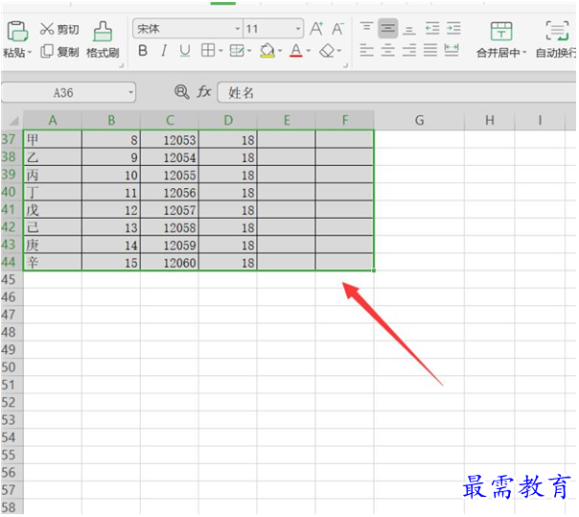Select column A header
Image resolution: width=579 pixels, height=517 pixels.
coord(53,120)
